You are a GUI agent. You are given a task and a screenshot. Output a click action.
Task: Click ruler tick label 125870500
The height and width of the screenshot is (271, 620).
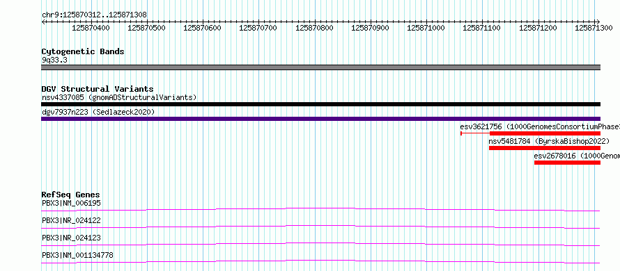(x=147, y=28)
